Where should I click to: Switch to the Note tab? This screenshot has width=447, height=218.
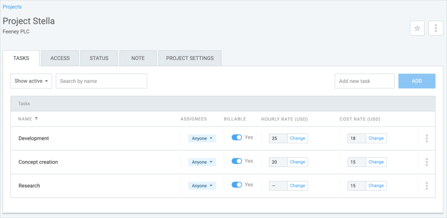pos(138,58)
